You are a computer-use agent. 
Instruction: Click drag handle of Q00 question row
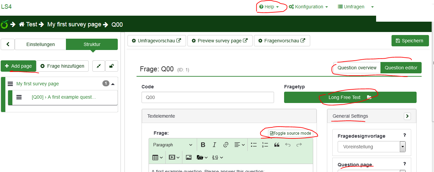click(x=19, y=97)
